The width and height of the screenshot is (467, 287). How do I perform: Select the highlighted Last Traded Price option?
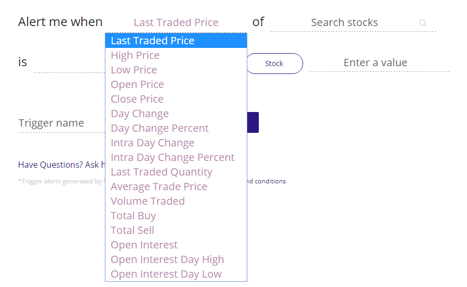[x=176, y=41]
